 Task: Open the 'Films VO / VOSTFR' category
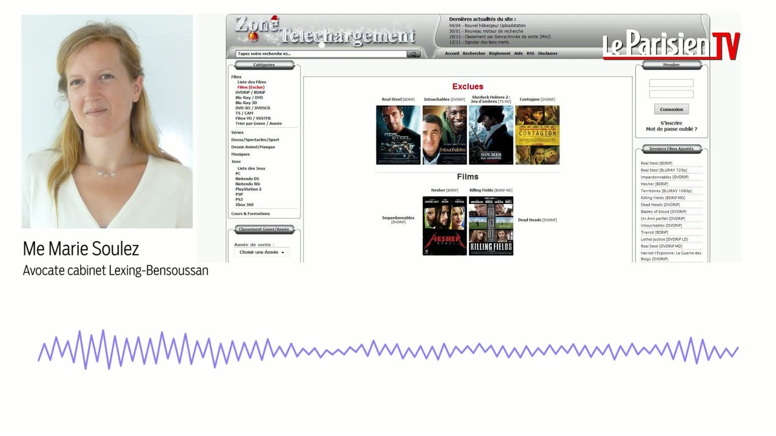253,118
